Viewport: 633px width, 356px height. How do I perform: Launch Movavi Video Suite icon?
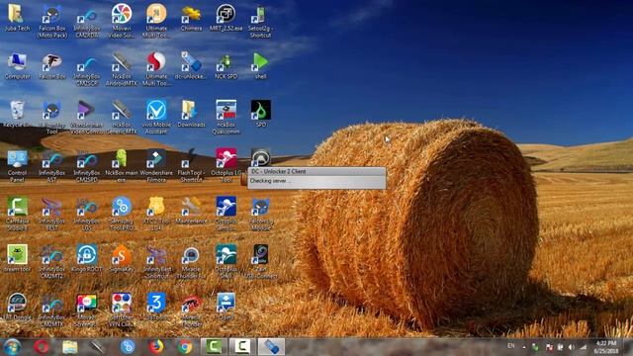[x=122, y=21]
